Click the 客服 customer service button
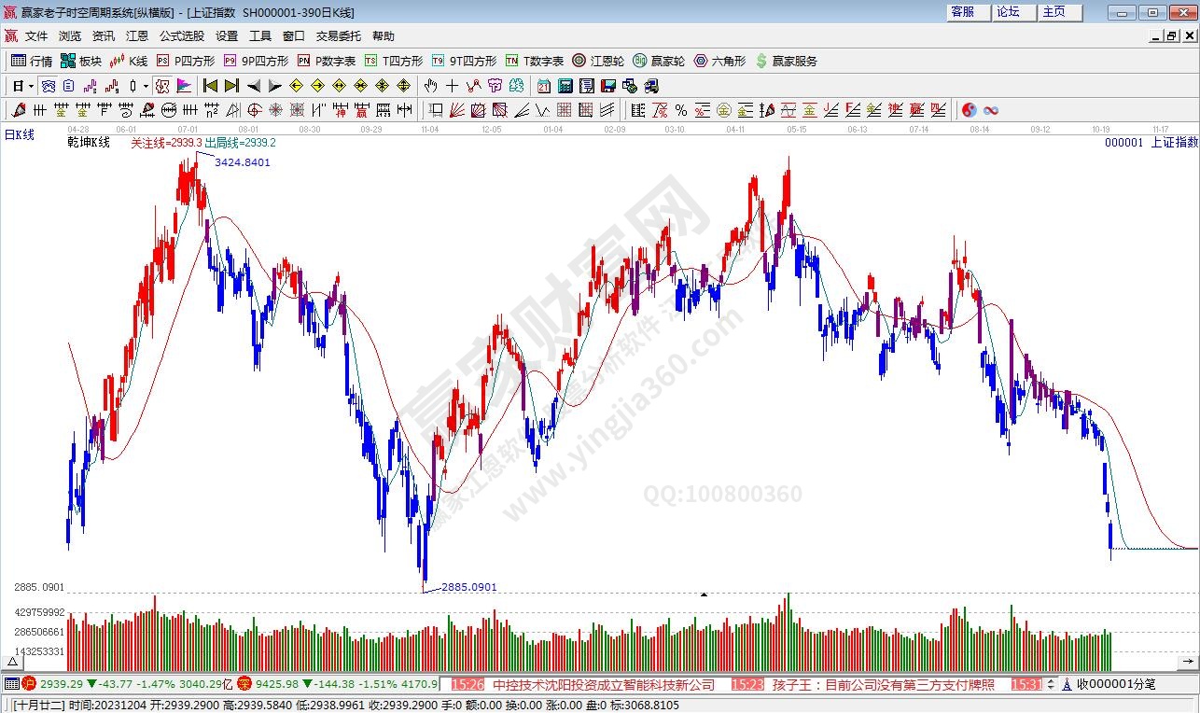The height and width of the screenshot is (713, 1200). 962,12
